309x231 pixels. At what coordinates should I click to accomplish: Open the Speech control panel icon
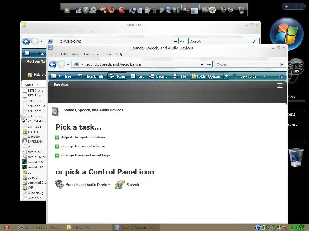pos(119,184)
